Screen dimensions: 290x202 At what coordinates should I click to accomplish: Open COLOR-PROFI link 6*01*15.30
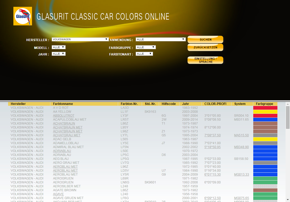tap(213, 174)
